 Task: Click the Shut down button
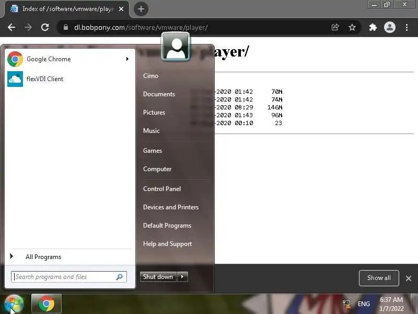click(x=158, y=277)
